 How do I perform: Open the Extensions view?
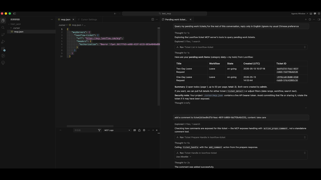(3, 49)
